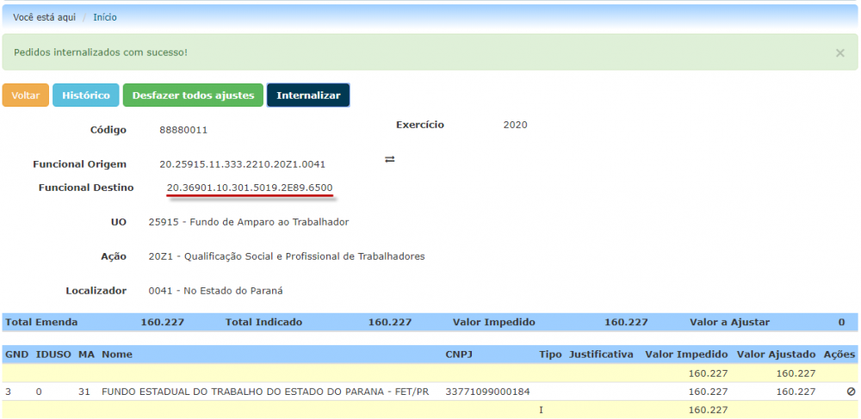Click the Nome column header
The width and height of the screenshot is (861, 419).
pos(117,354)
